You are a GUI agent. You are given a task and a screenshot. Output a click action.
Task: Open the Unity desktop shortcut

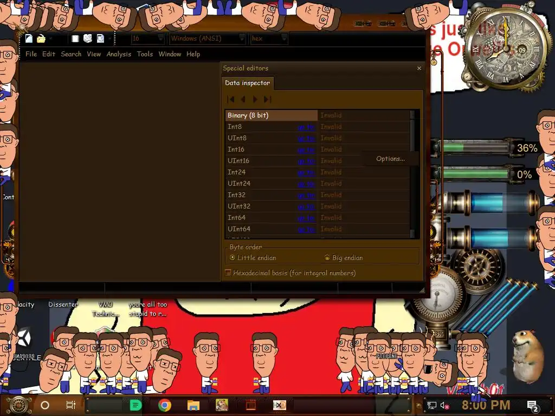point(24,337)
